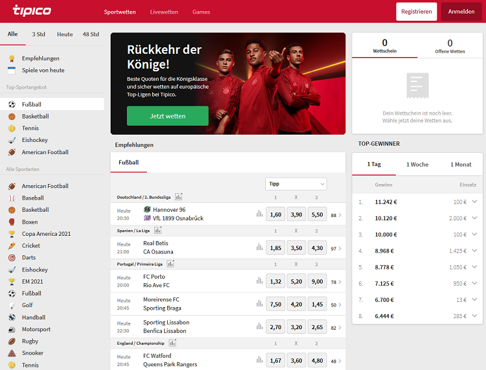Open the Wettschein tab

tap(385, 45)
